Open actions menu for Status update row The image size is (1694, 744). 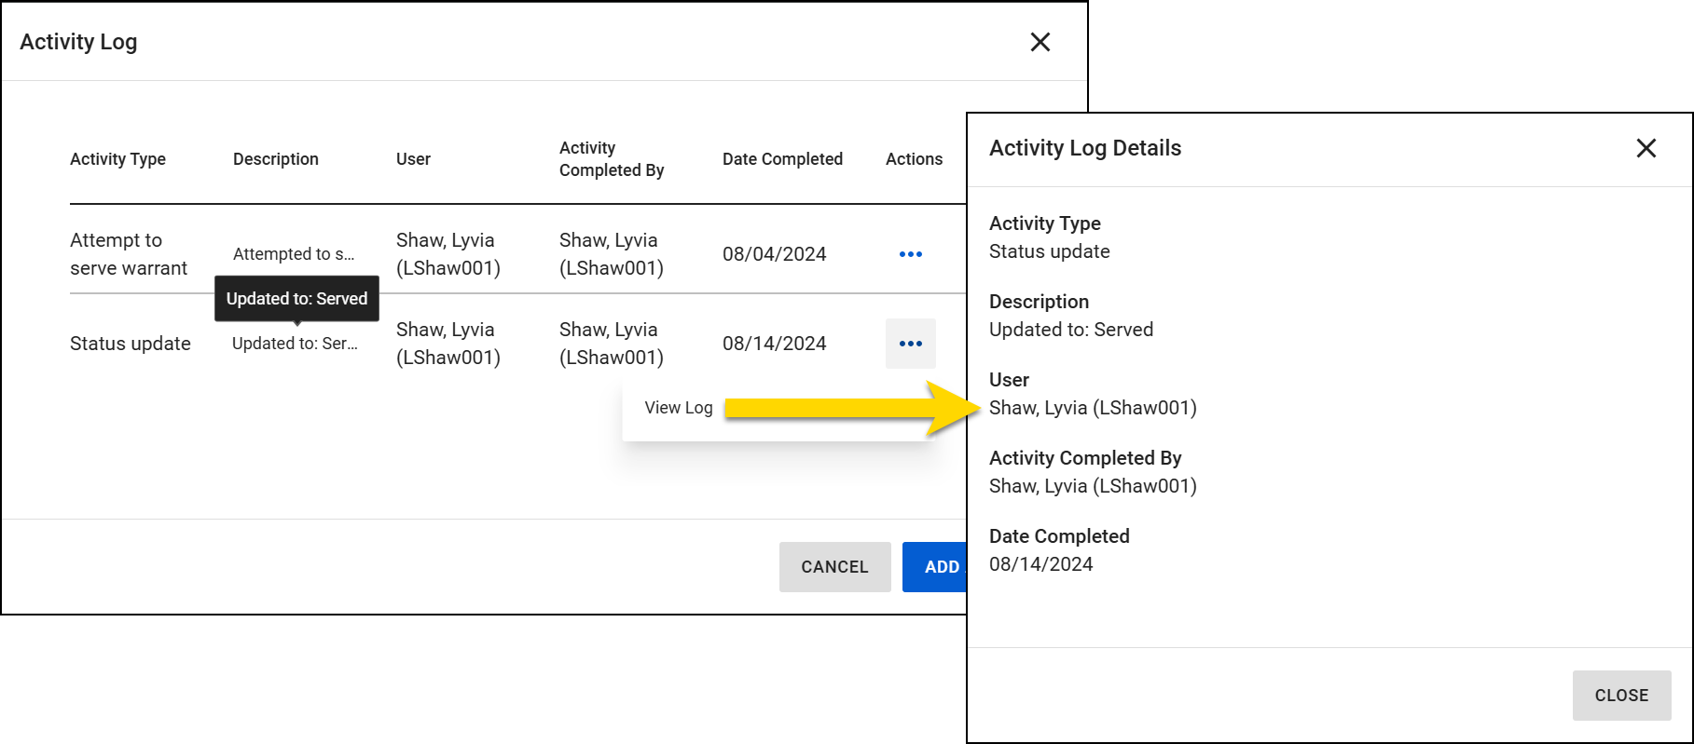click(910, 344)
